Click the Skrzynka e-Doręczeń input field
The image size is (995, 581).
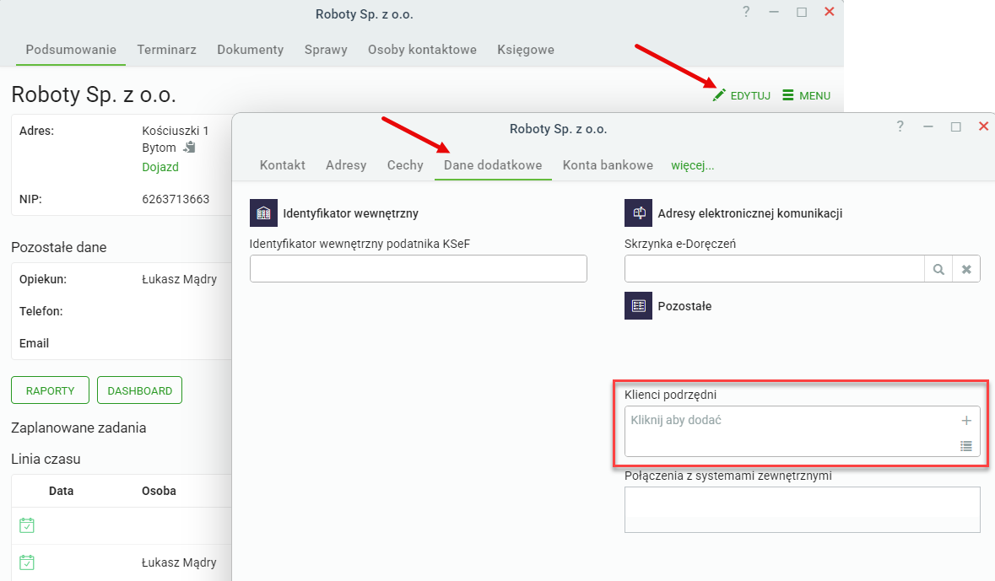pos(774,269)
